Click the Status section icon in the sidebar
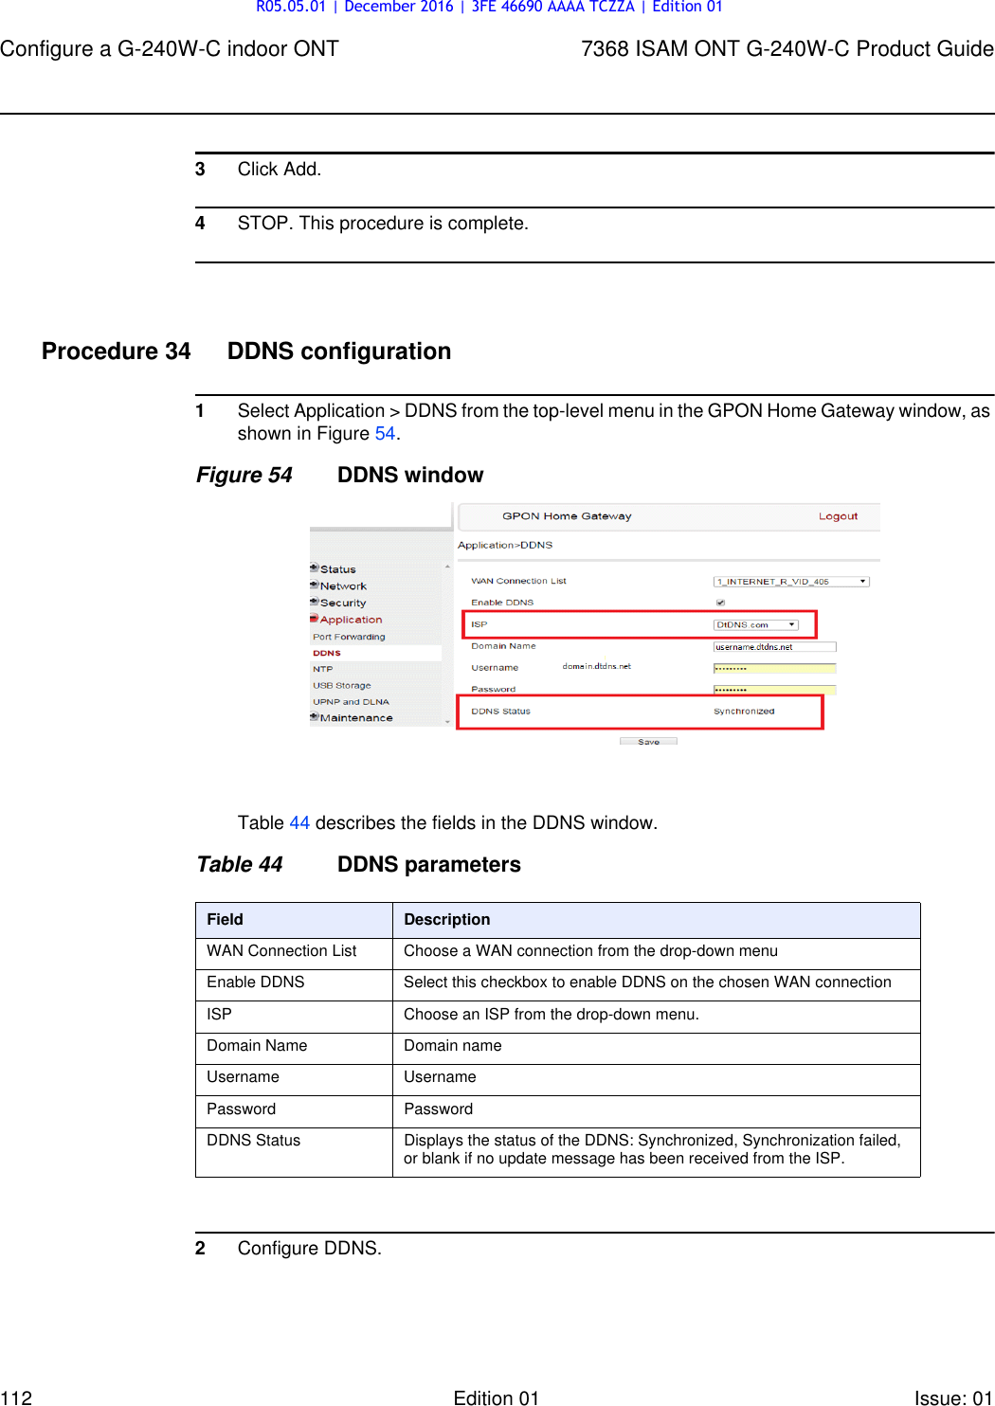Screen dimensions: 995x1406 [x=314, y=568]
